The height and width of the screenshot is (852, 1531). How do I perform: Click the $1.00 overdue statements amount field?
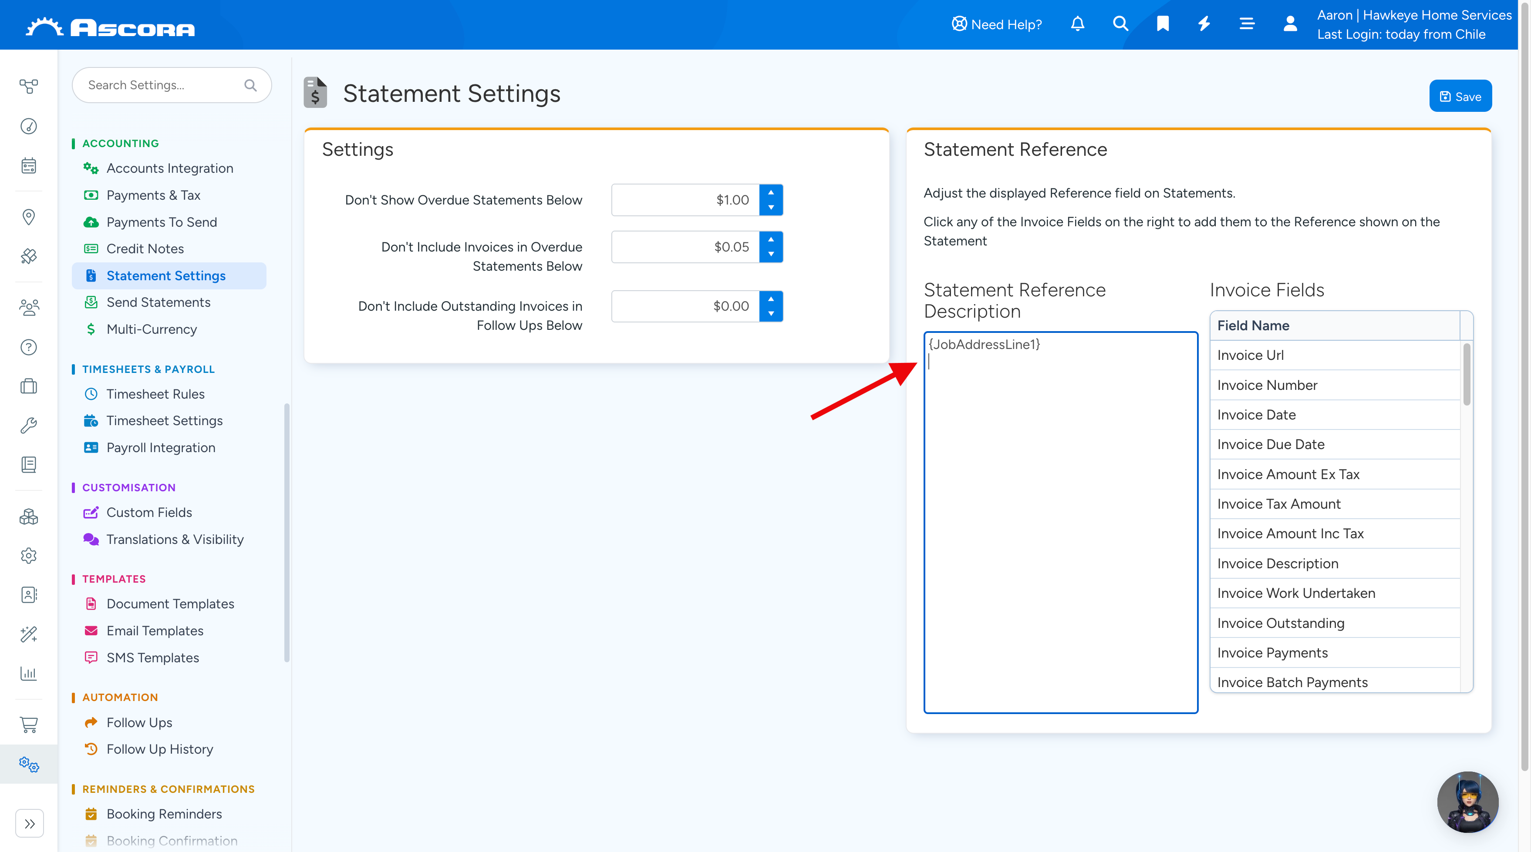(x=685, y=200)
